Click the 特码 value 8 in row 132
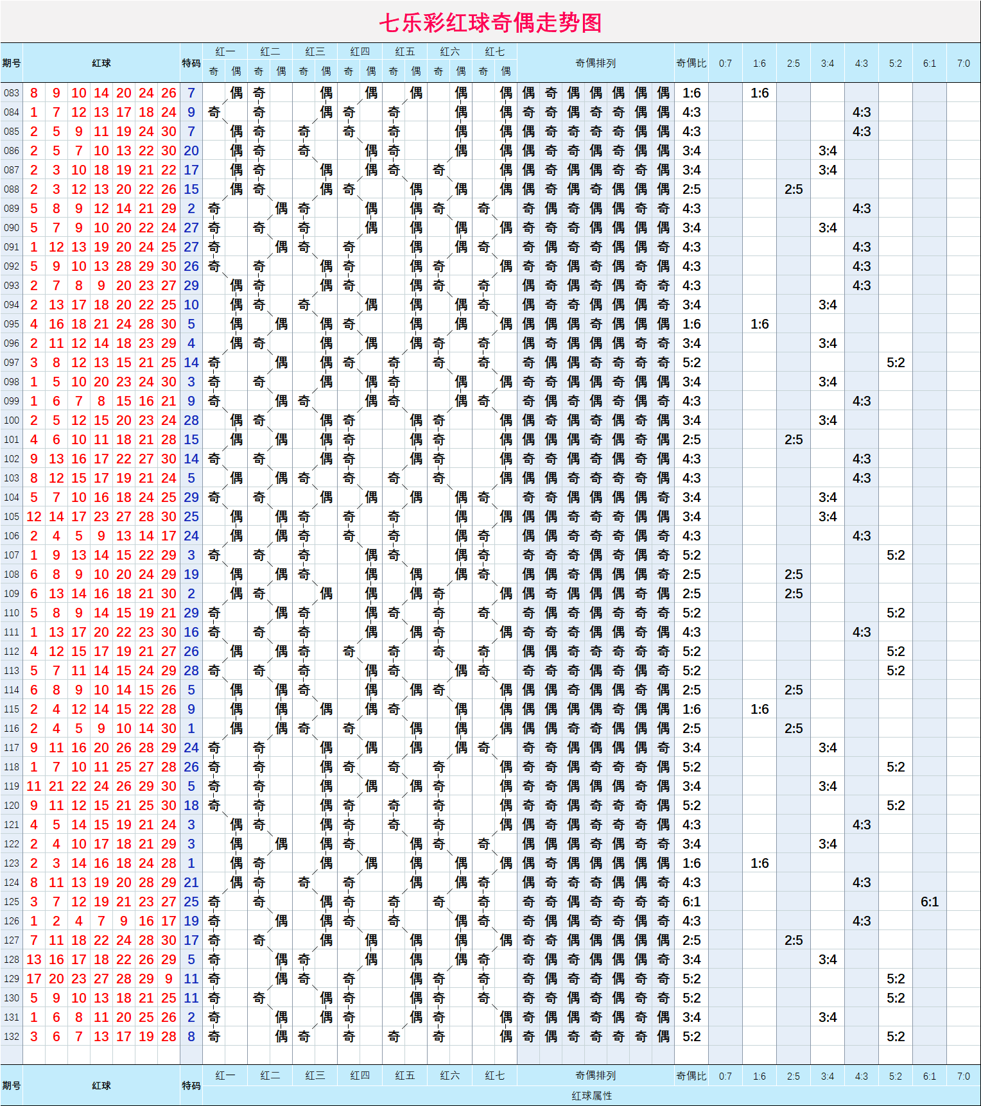 pos(191,1037)
